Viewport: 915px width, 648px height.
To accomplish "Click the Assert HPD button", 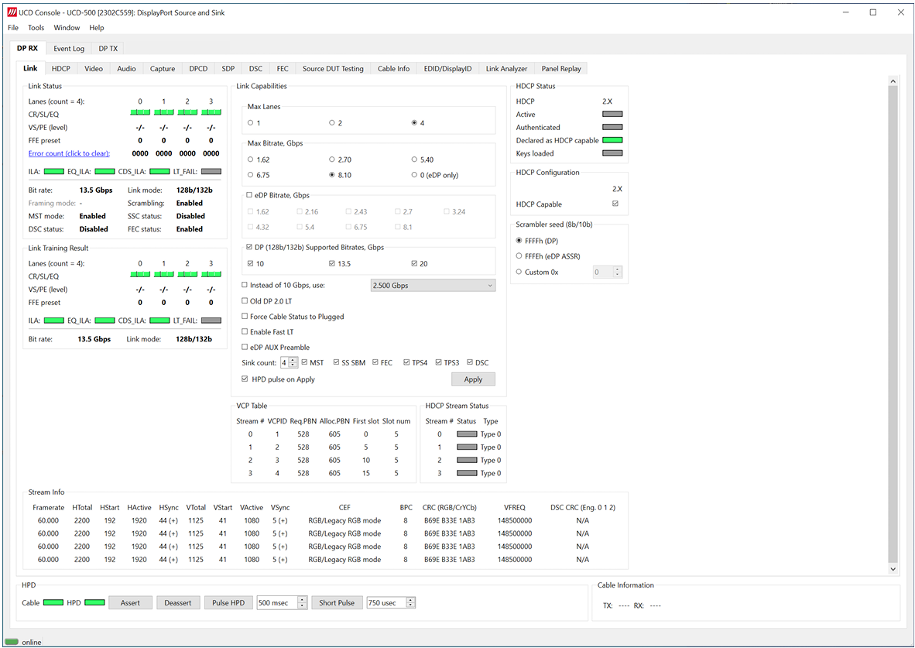I will click(130, 602).
